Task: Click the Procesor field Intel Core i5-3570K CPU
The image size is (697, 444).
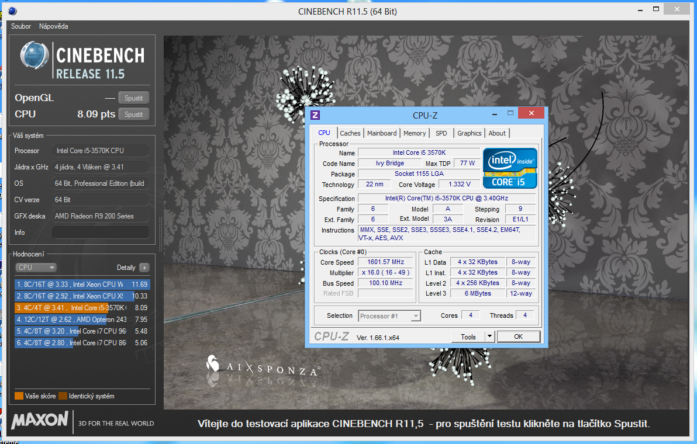Action: (x=101, y=151)
